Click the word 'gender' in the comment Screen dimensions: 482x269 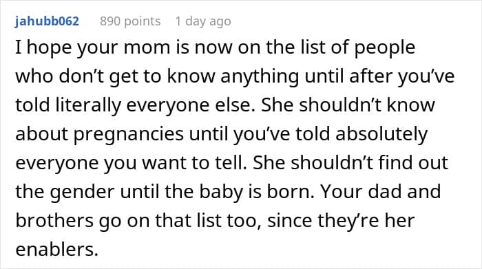click(82, 192)
